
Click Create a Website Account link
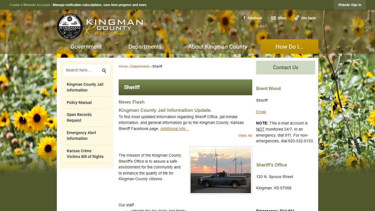[30, 5]
